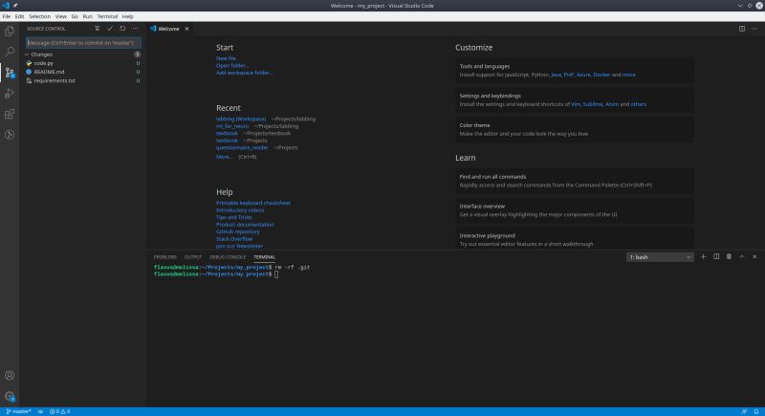
Task: Open the 1: bash terminal dropdown
Action: point(660,257)
